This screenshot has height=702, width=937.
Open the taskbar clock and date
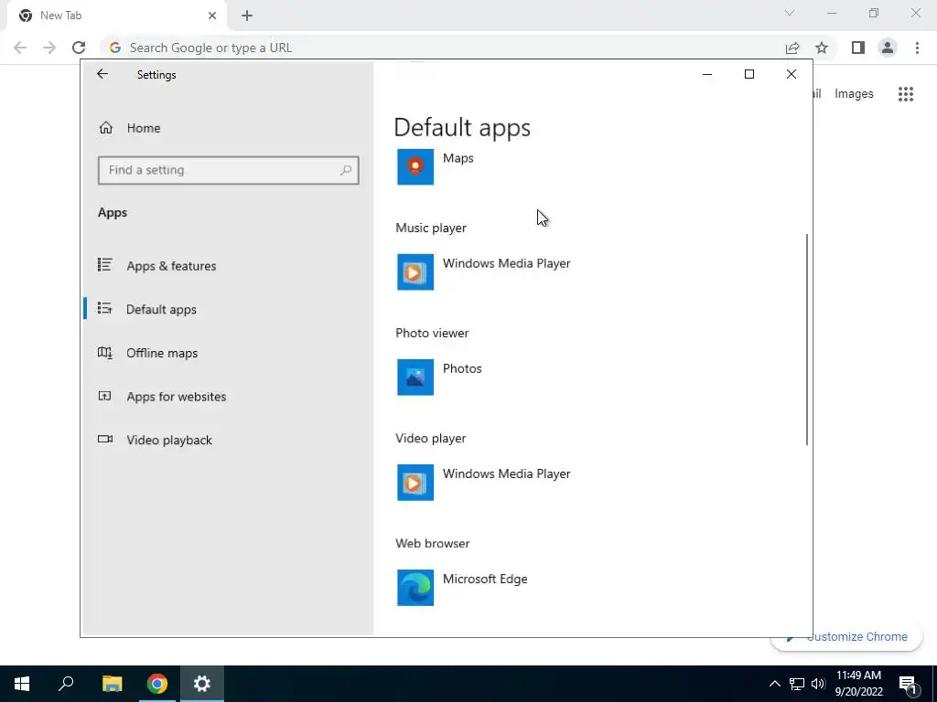pyautogui.click(x=858, y=684)
